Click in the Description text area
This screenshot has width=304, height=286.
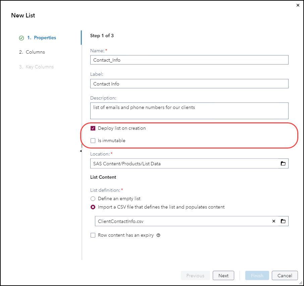tap(189, 111)
